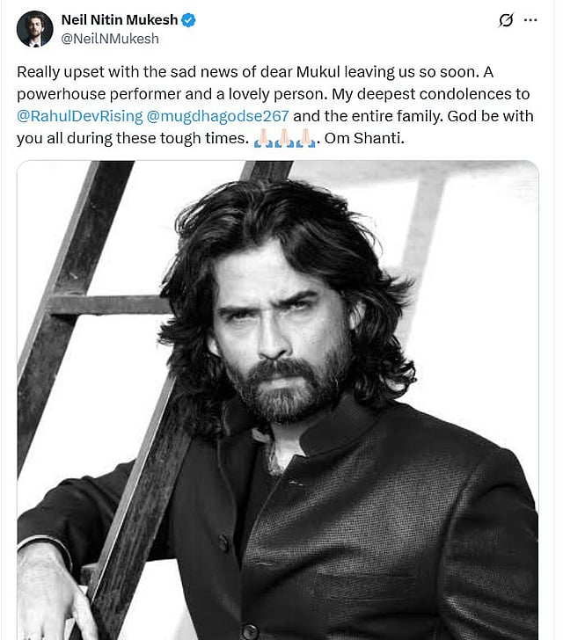Open Neil Nitin Mukesh's profile avatar

click(34, 29)
